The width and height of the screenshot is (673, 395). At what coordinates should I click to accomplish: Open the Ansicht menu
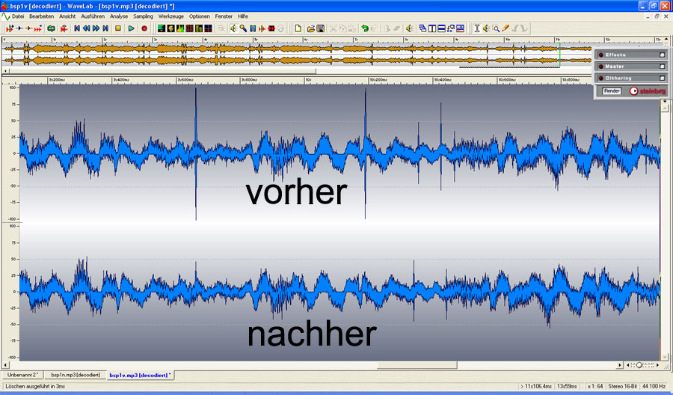[67, 16]
